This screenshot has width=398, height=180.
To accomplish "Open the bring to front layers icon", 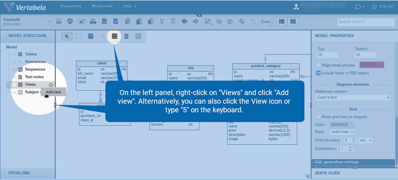I will click(242, 22).
